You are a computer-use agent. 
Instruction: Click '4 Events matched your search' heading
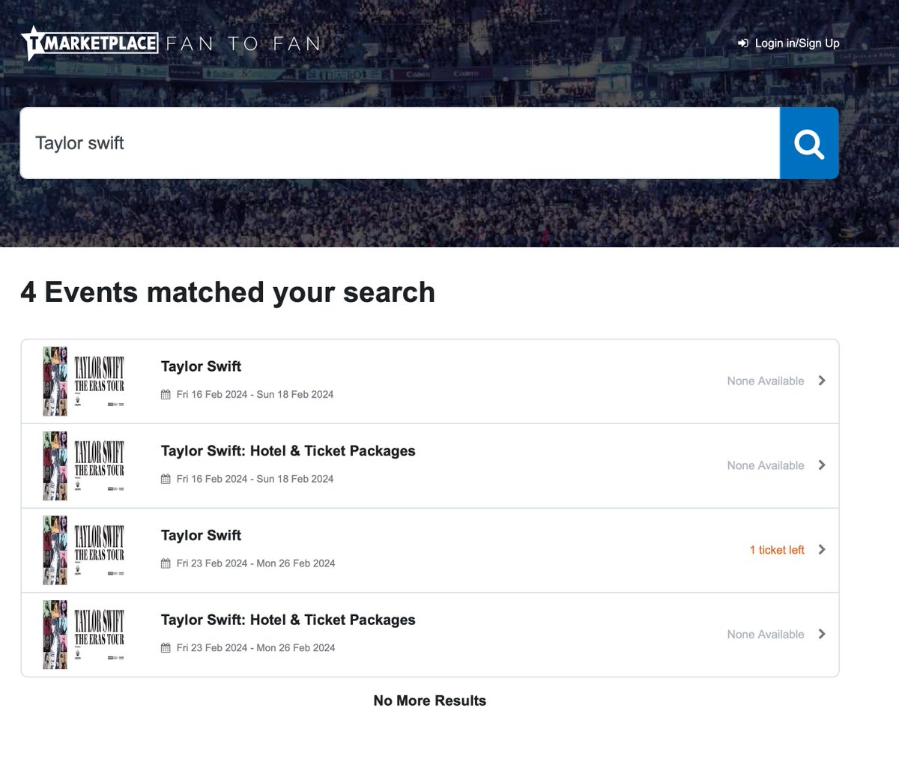pos(228,292)
